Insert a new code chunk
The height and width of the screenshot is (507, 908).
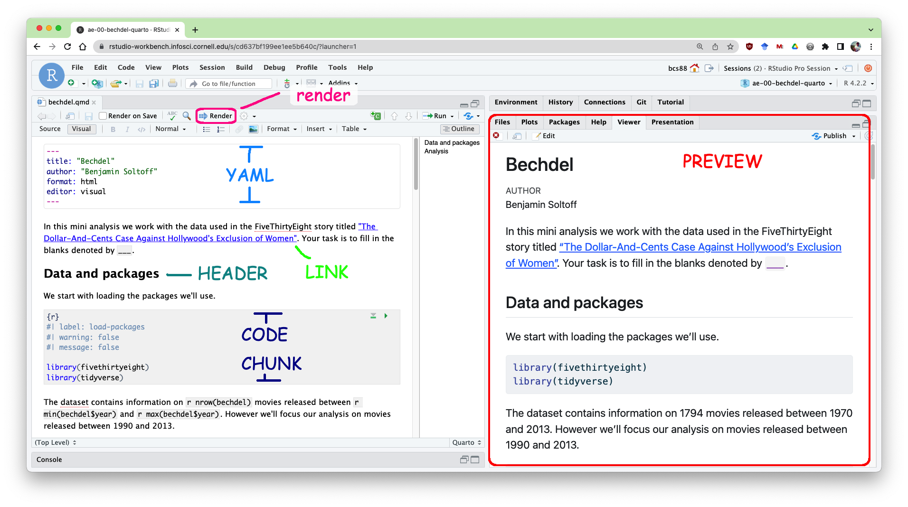375,115
